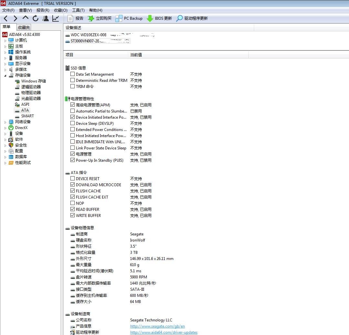Viewport: 349px width, 335px height.
Task: Click the 数据库 database icon
Action: tap(11, 157)
